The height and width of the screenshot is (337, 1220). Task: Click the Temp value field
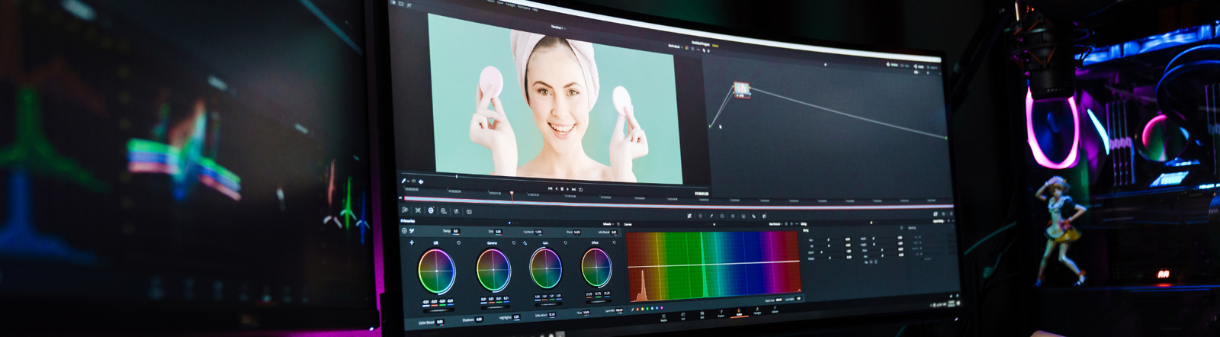point(455,230)
